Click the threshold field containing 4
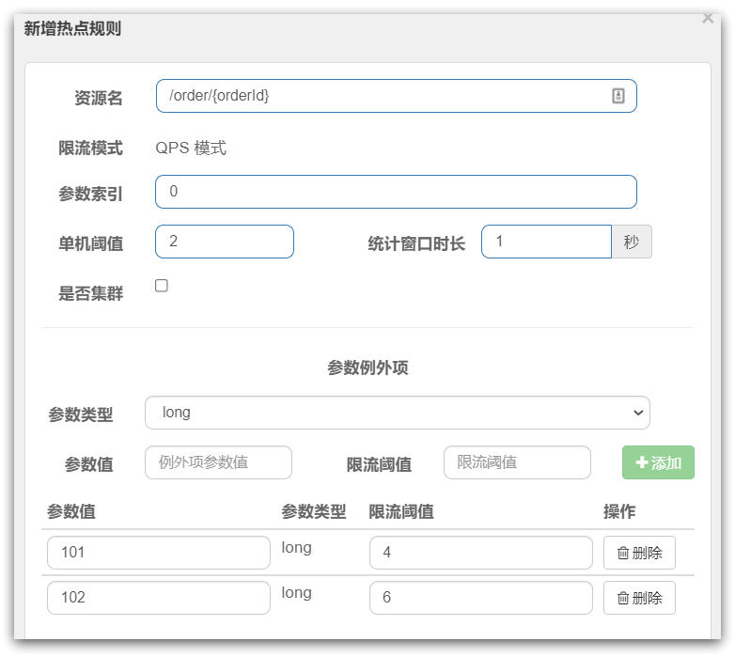 480,553
